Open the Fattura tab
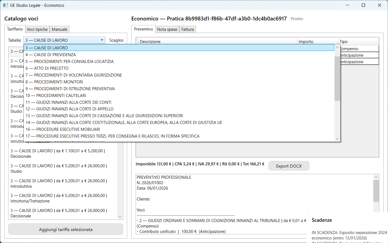This screenshot has height=243, width=388. [x=187, y=29]
